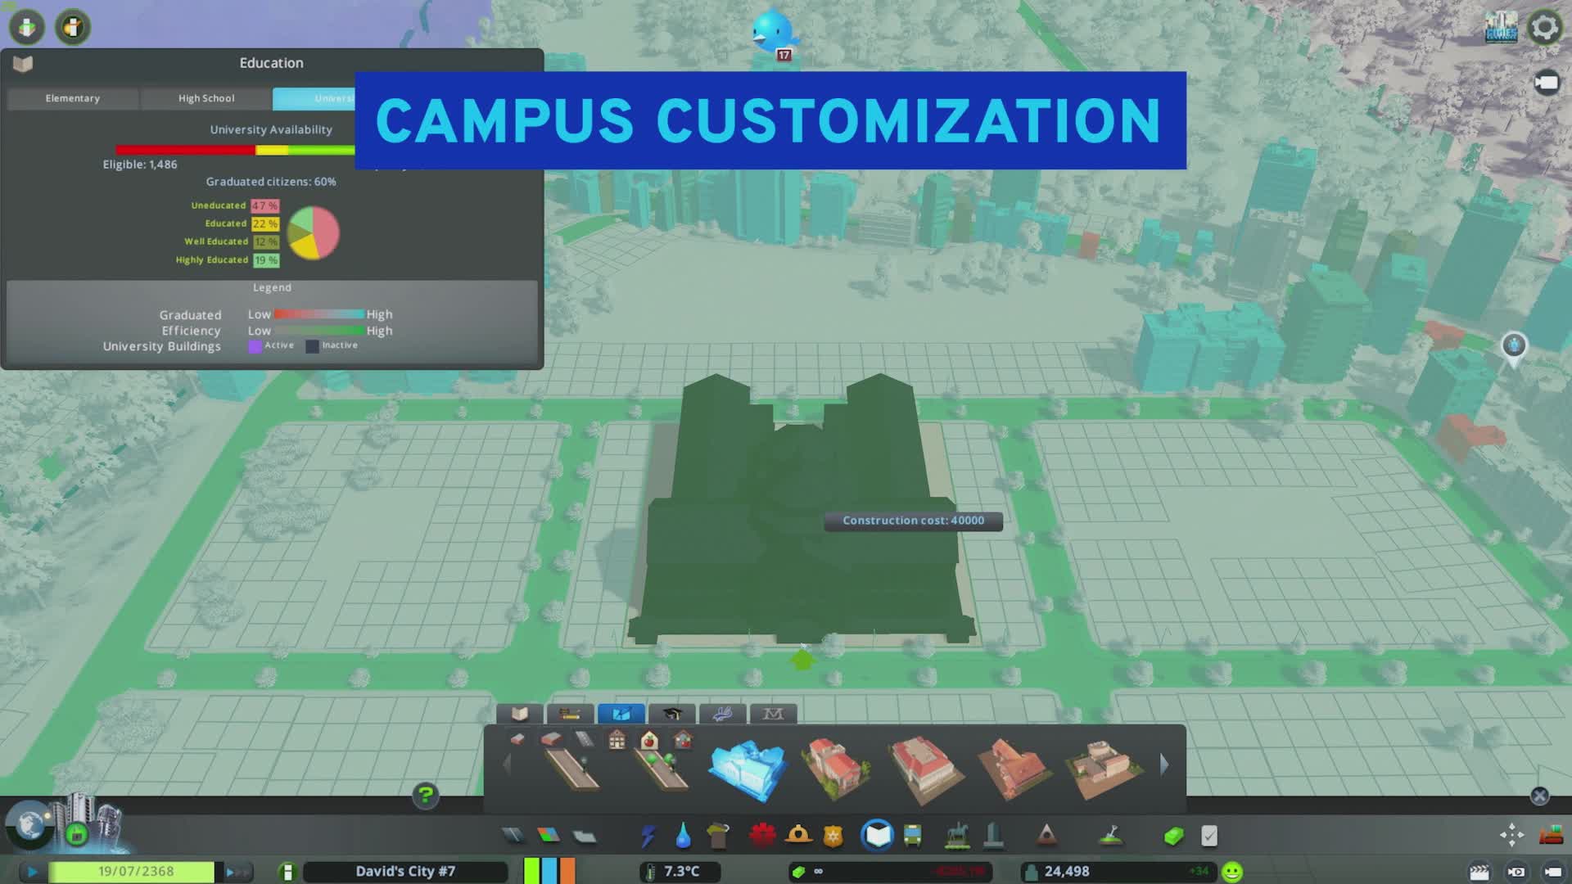
Task: Increase simulation speed with arrows
Action: tap(236, 872)
